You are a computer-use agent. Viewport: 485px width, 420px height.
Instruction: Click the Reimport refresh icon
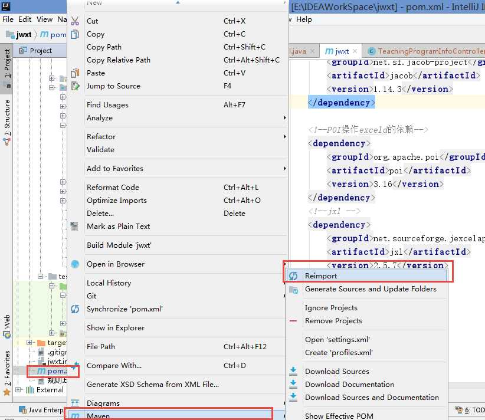point(293,276)
